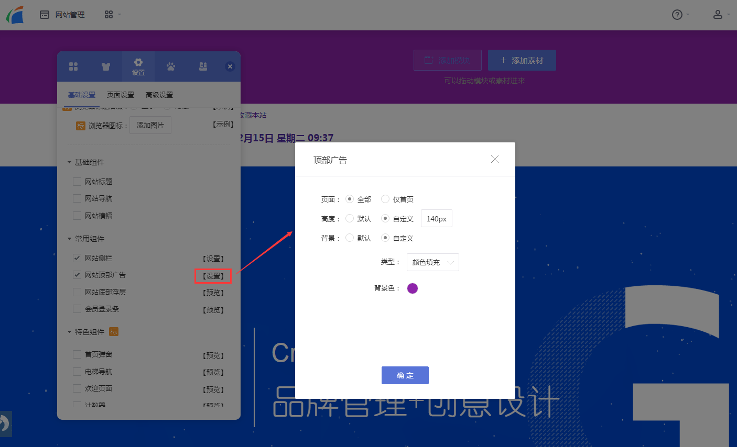Viewport: 737px width, 447px height.
Task: Click 预览 link for 首页弹窗
Action: pyautogui.click(x=213, y=355)
